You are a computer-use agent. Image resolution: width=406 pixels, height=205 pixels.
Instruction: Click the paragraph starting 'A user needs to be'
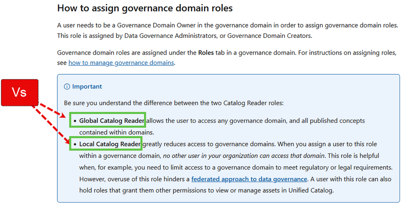point(228,31)
